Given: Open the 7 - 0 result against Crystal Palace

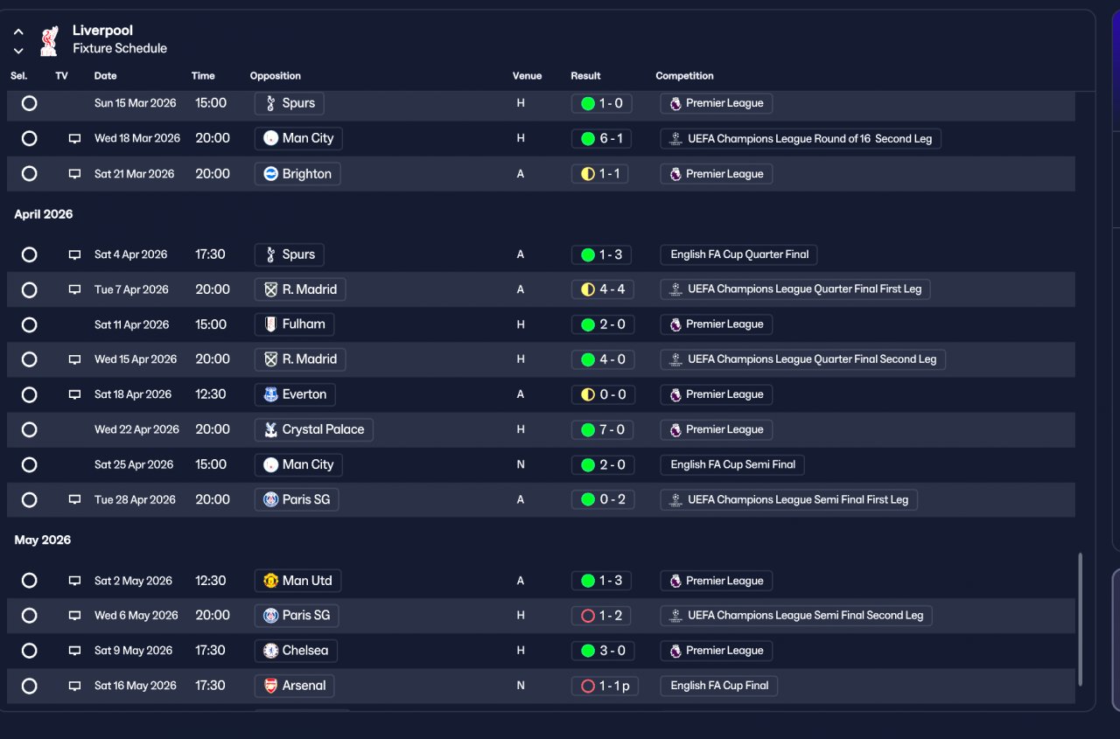Looking at the screenshot, I should point(602,429).
